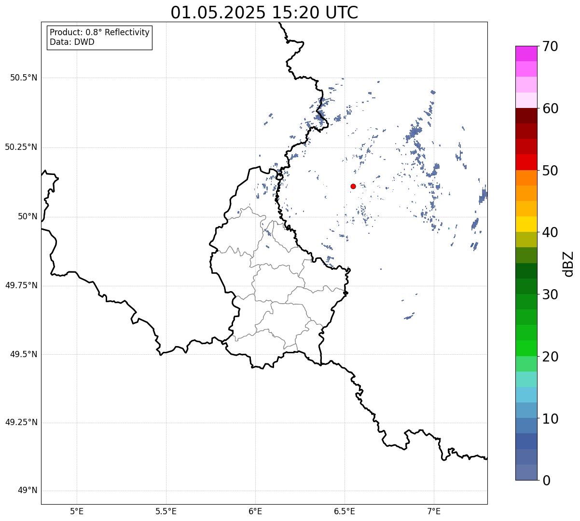Select the dark maroon colorbar swatch below 60
This screenshot has height=521, width=580.
(526, 116)
